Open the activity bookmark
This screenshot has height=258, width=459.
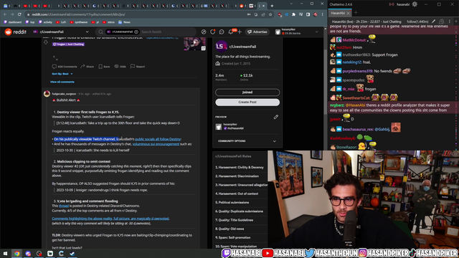(45, 22)
